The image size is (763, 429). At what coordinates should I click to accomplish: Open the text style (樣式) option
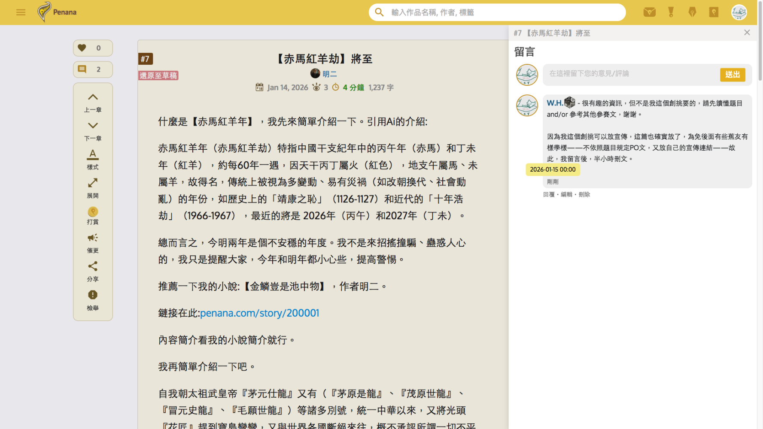point(93,160)
